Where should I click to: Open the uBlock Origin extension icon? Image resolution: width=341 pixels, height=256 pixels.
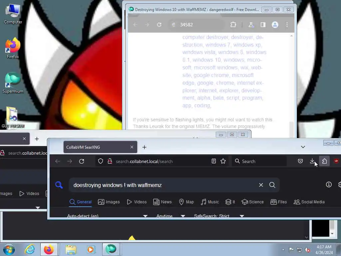tap(336, 161)
